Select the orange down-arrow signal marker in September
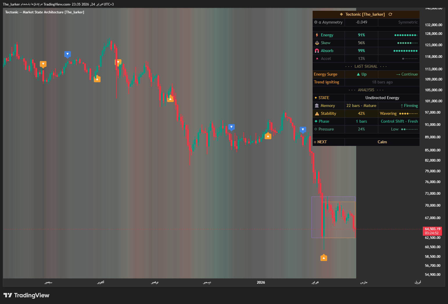The height and width of the screenshot is (304, 448). tap(43, 64)
